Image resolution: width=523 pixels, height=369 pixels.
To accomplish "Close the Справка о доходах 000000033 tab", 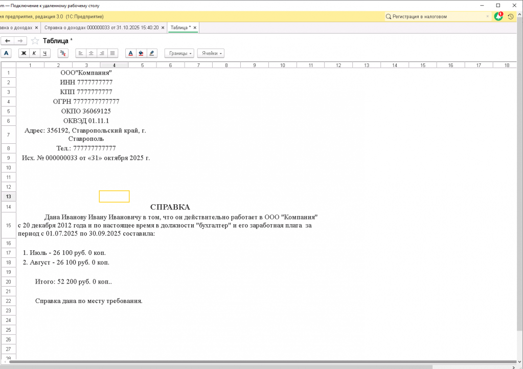I will (163, 28).
